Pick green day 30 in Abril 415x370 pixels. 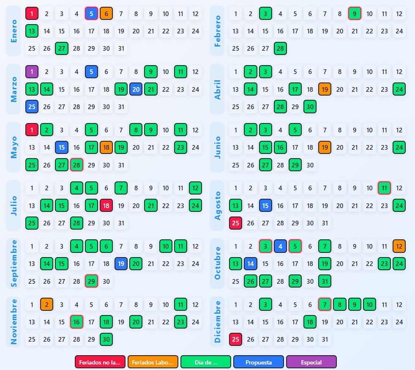(x=310, y=107)
